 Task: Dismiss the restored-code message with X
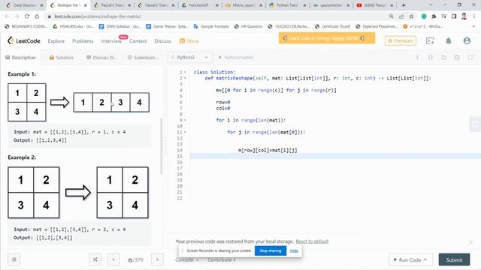(470, 242)
